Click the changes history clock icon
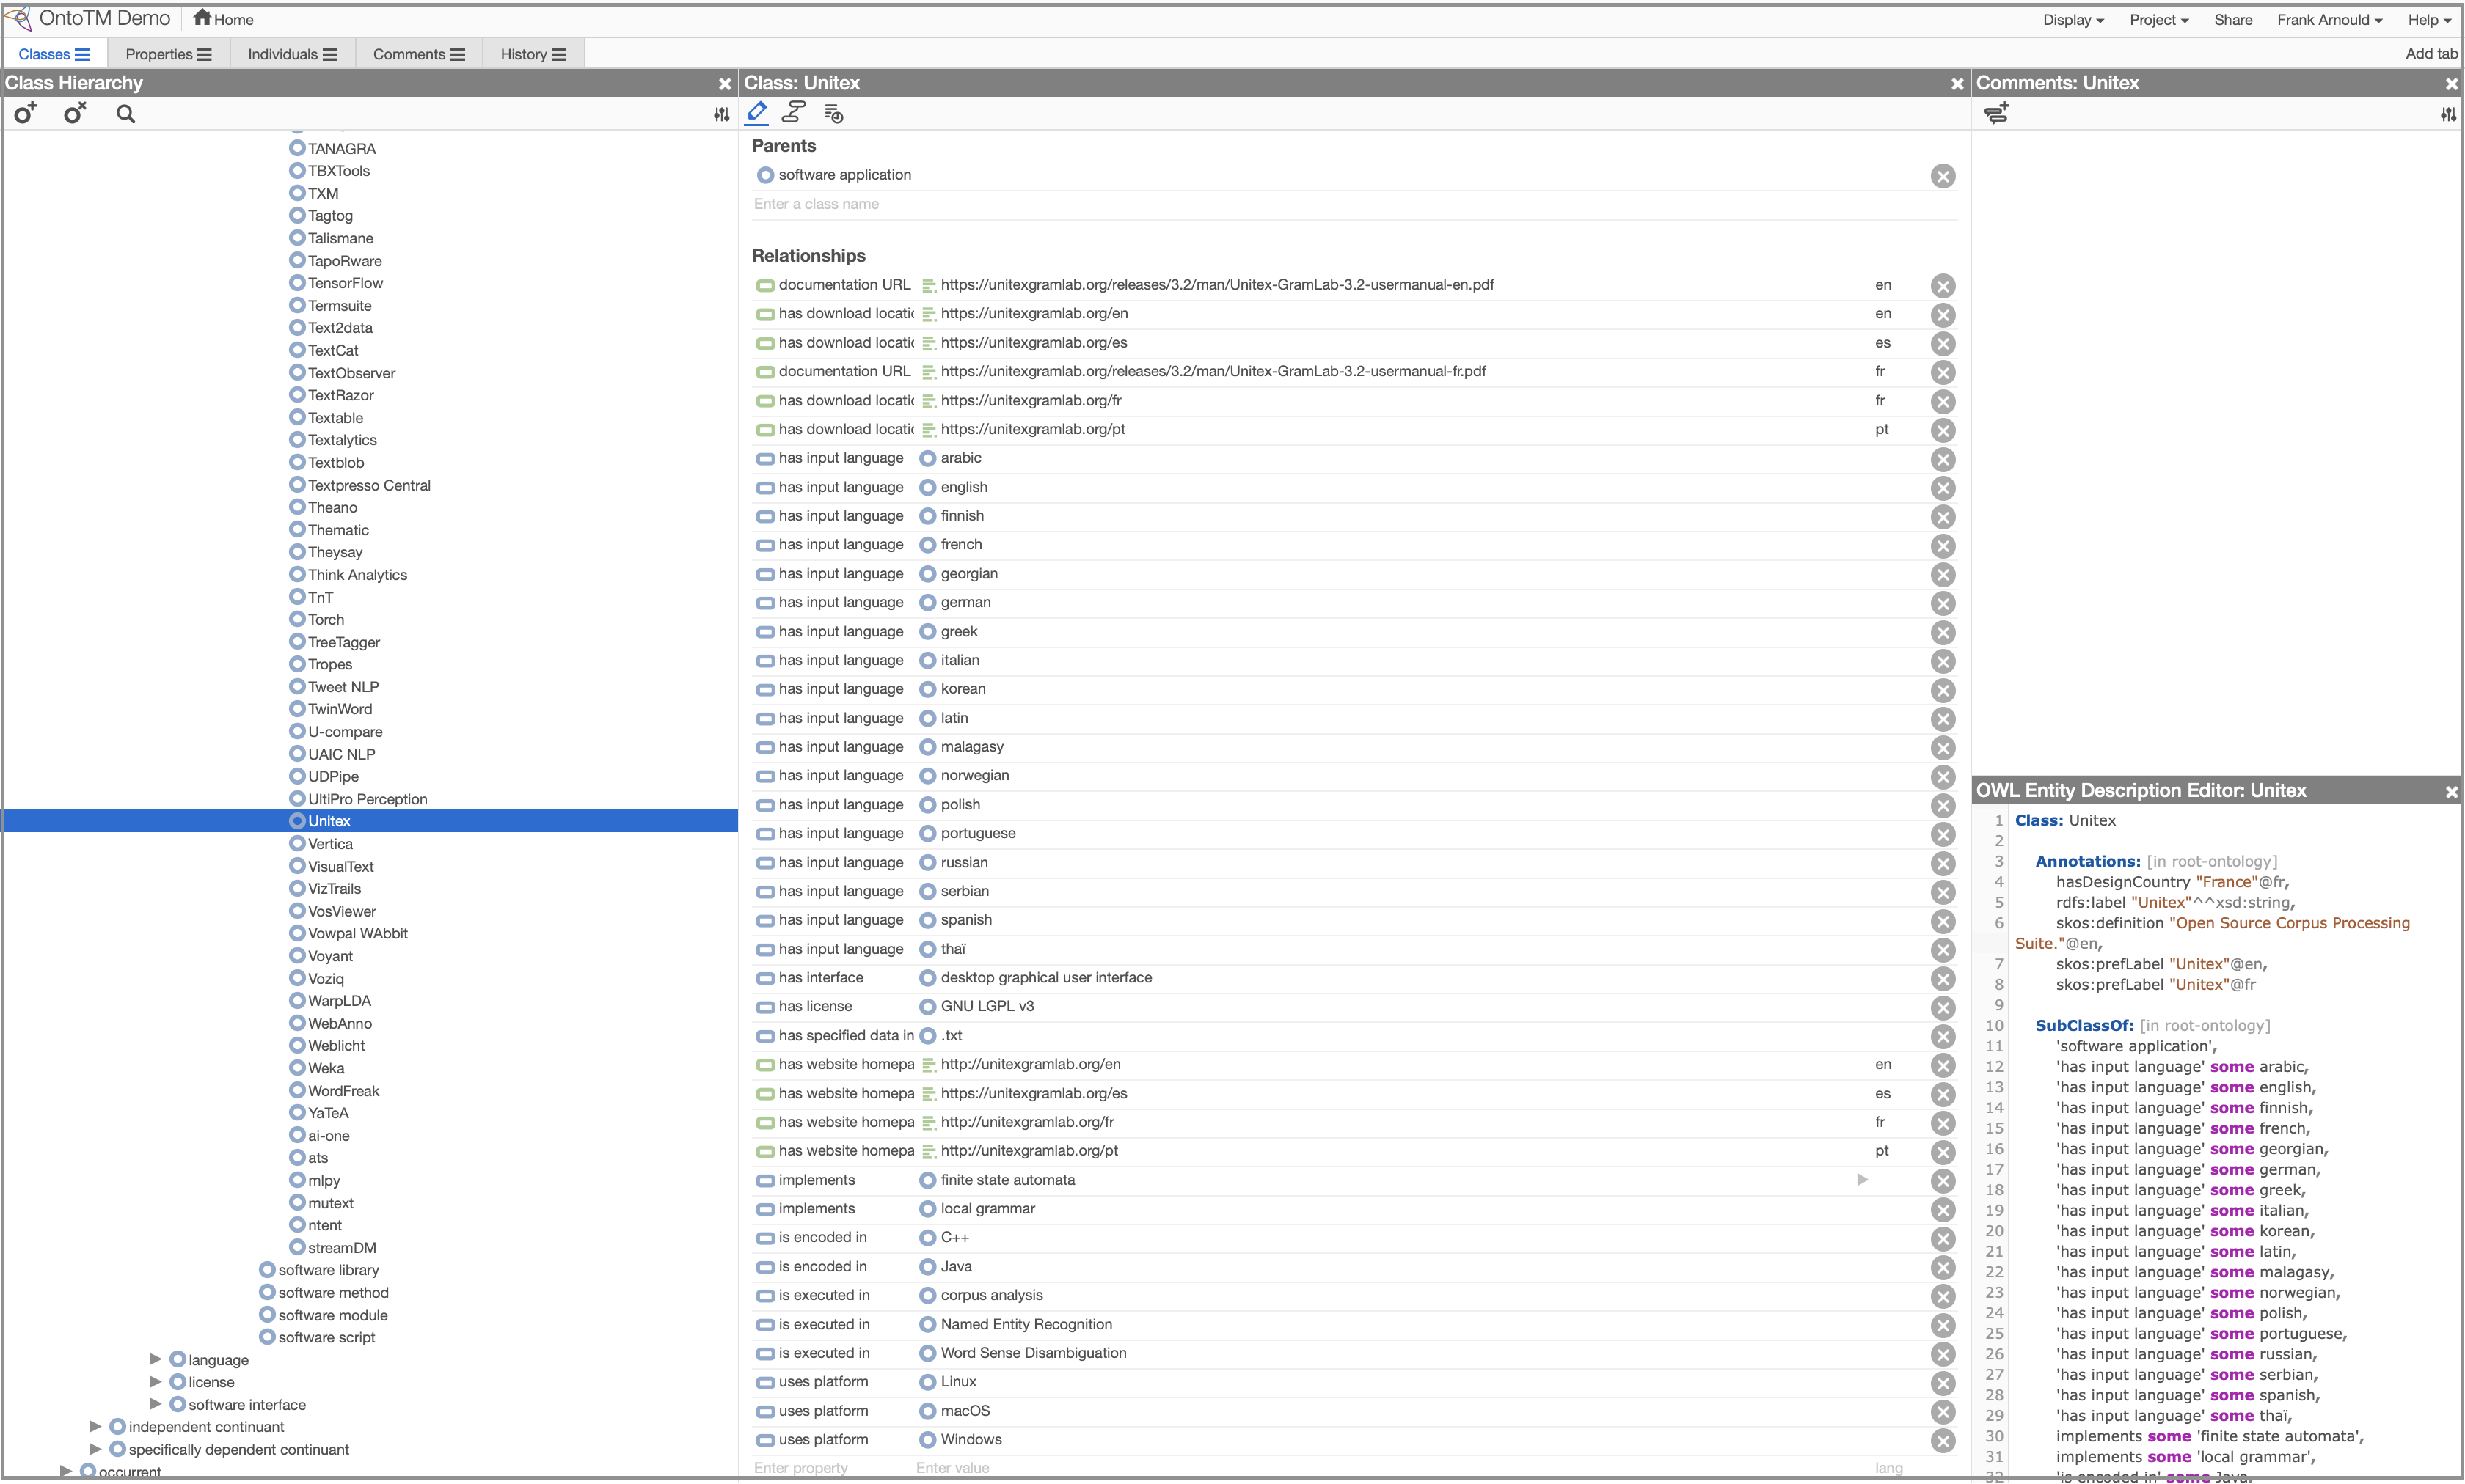 pyautogui.click(x=833, y=114)
